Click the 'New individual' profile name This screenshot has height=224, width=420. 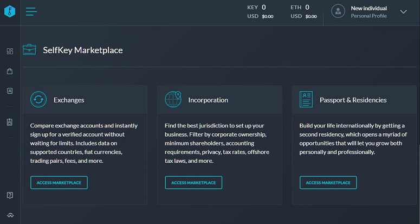pyautogui.click(x=369, y=8)
